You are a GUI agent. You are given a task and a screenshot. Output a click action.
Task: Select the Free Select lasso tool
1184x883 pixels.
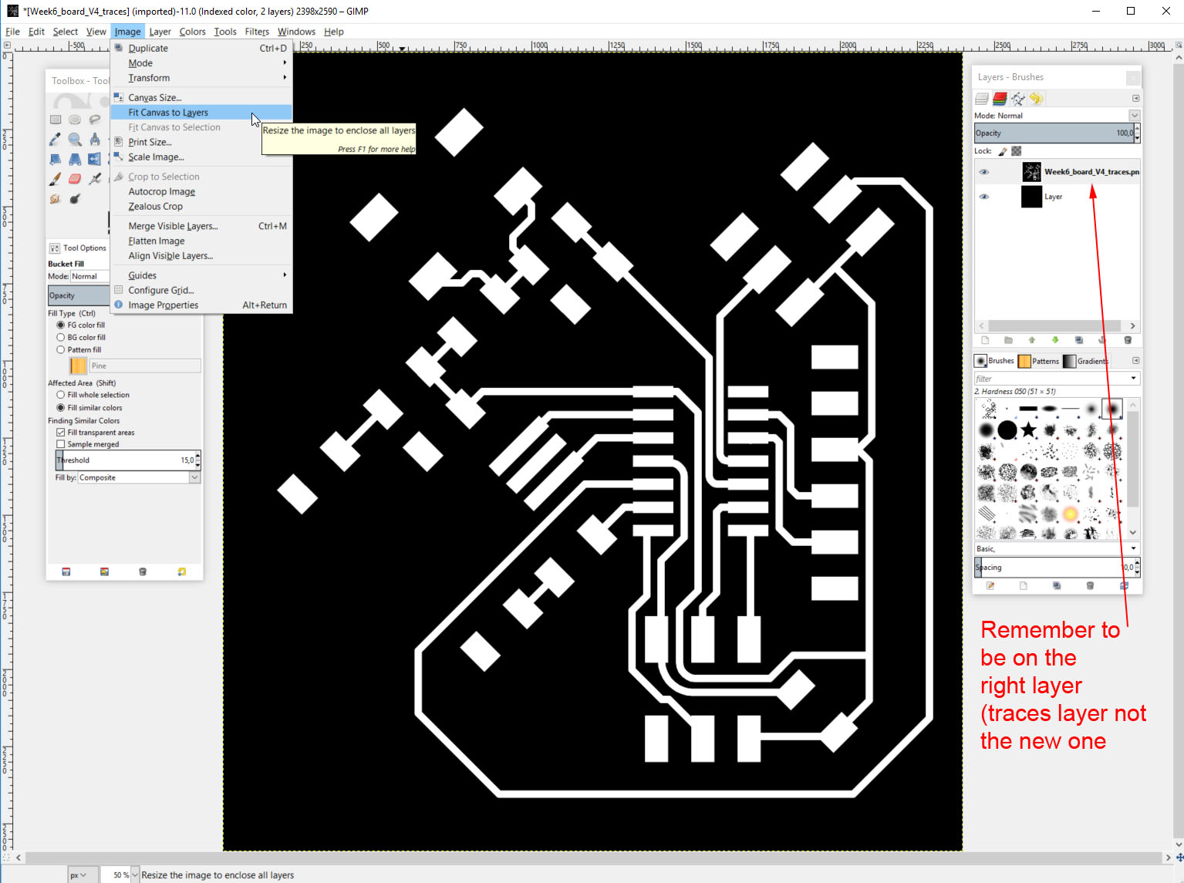94,120
